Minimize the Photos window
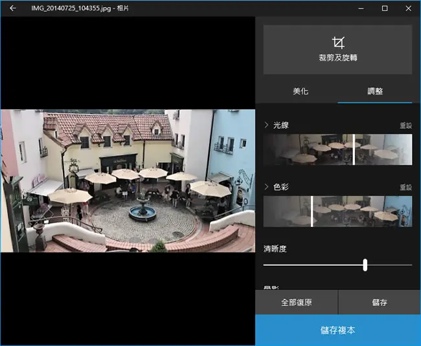Screen dimensions: 421x346 pos(361,8)
